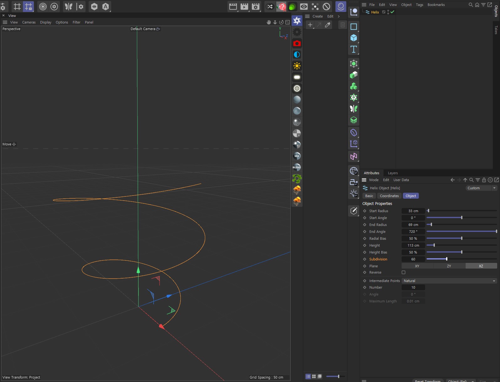Click the Number value field
This screenshot has height=382, width=500.
point(413,287)
